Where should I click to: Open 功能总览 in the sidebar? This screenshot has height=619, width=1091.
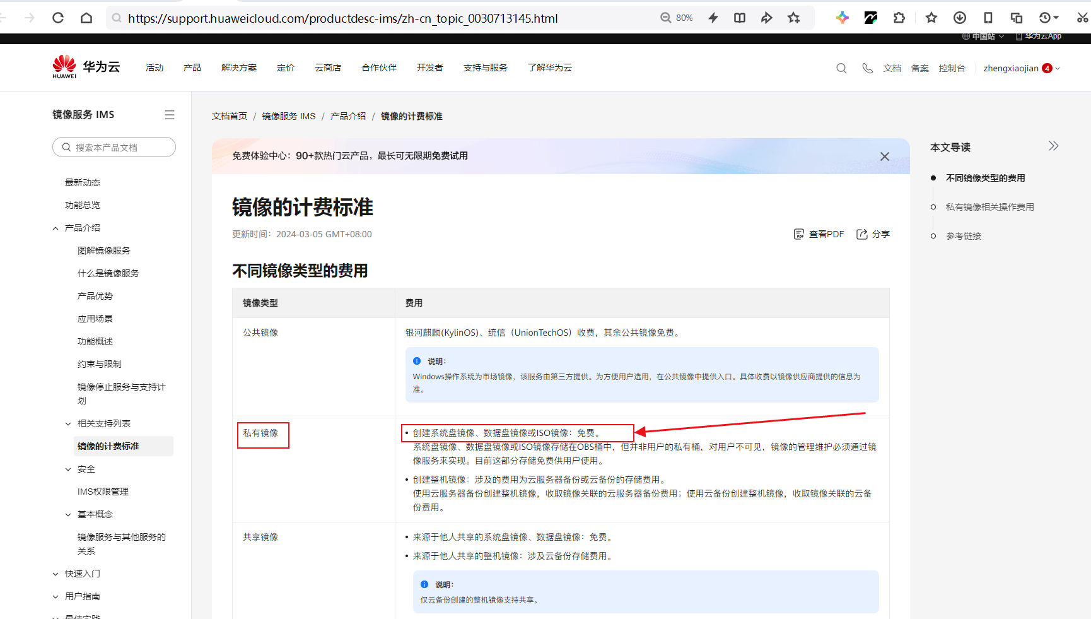pos(83,206)
